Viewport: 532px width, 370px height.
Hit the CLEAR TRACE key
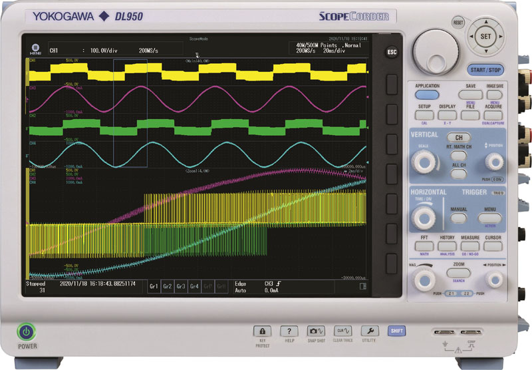coord(342,331)
